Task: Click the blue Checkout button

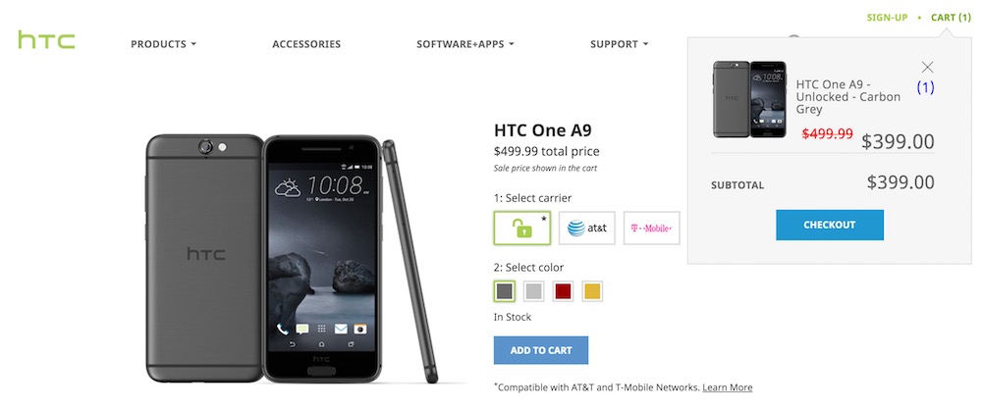Action: [x=829, y=225]
